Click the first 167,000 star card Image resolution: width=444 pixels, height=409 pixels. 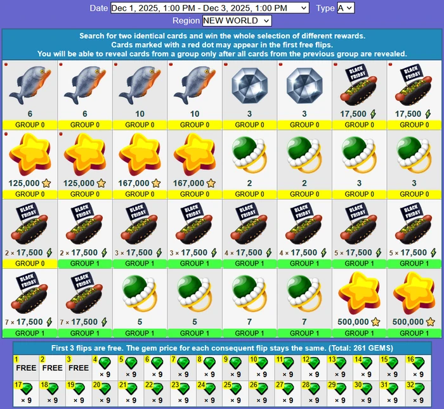click(x=140, y=164)
